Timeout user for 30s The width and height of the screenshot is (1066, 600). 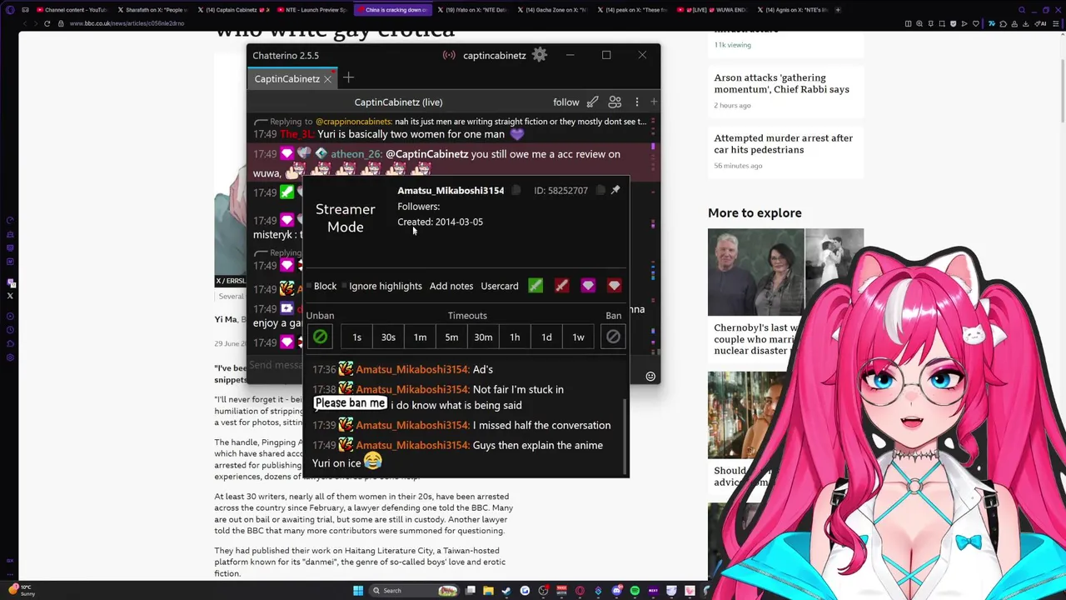(x=388, y=337)
